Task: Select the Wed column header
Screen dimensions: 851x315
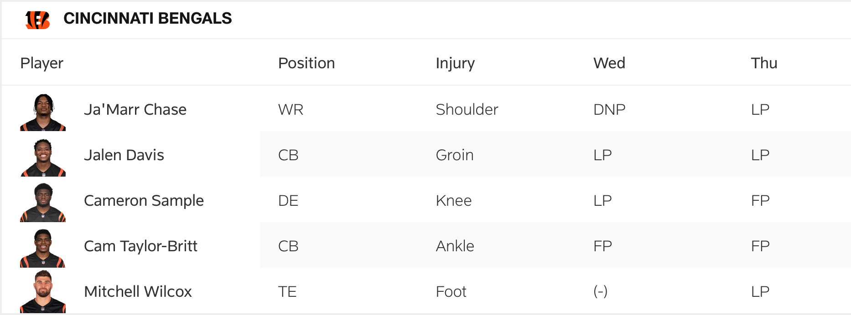Action: 609,63
